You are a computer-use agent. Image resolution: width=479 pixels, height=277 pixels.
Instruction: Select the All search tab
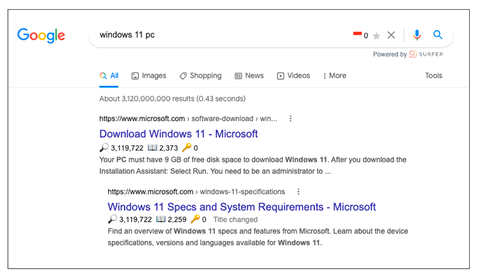[x=109, y=75]
